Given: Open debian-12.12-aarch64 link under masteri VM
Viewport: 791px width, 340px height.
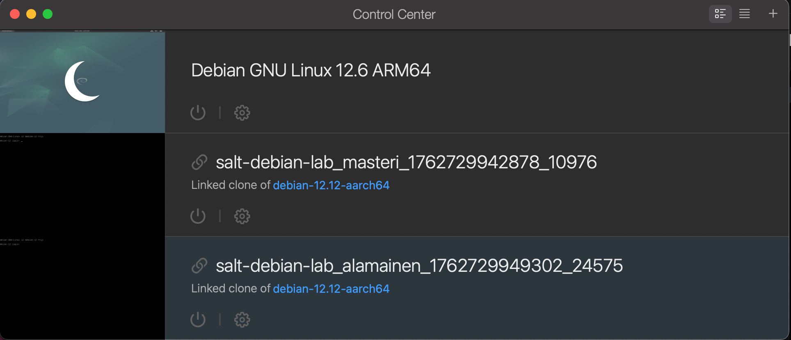Looking at the screenshot, I should [331, 185].
